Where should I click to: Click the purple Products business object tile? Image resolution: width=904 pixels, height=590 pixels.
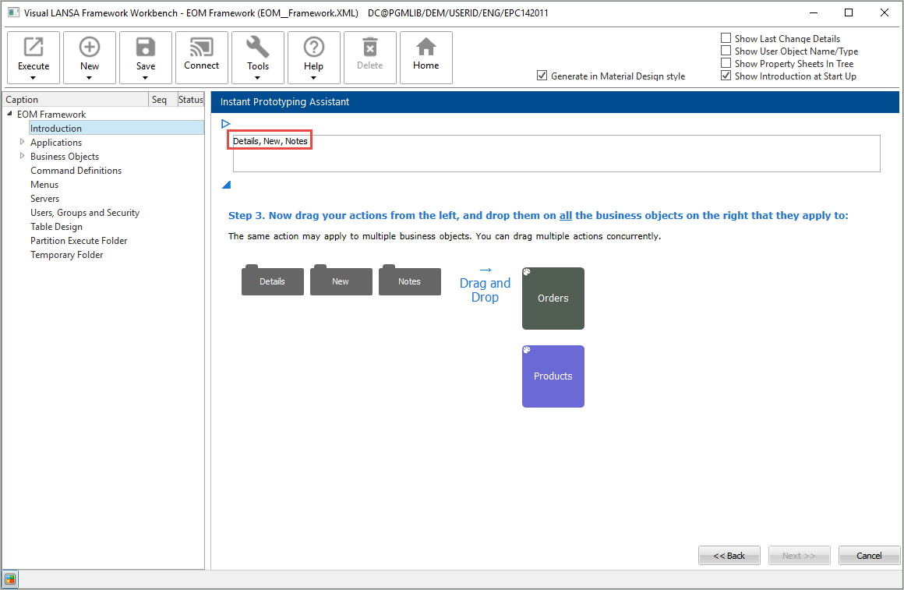(x=553, y=376)
